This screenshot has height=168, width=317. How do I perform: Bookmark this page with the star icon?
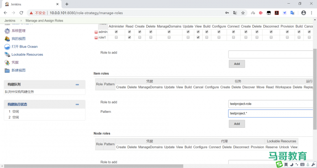pyautogui.click(x=243, y=13)
